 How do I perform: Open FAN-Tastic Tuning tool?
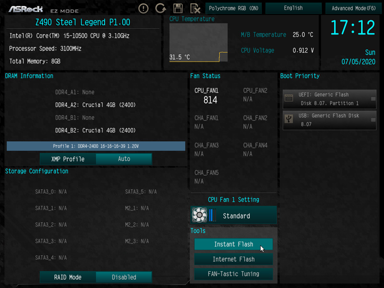pyautogui.click(x=233, y=274)
